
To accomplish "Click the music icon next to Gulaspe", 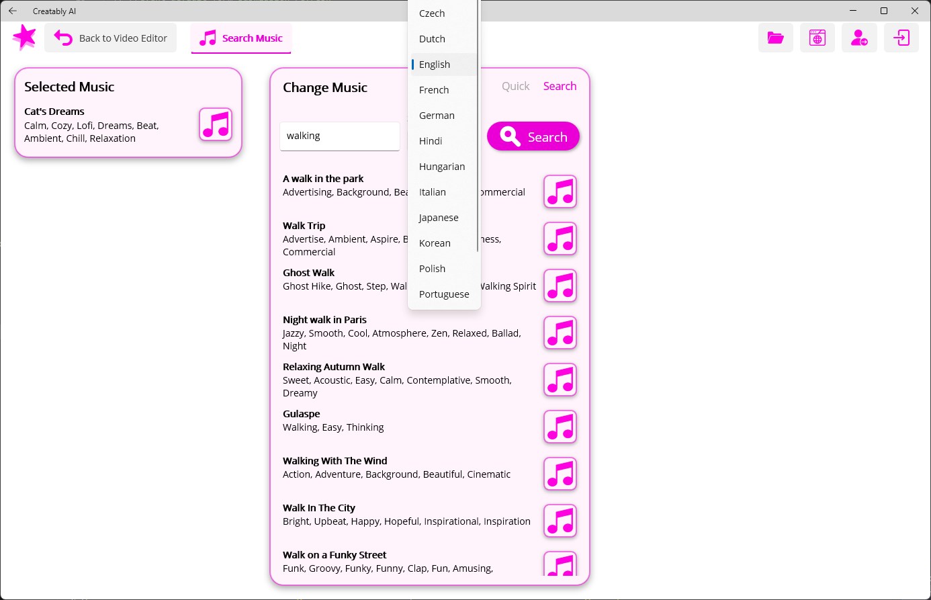I will (x=560, y=427).
